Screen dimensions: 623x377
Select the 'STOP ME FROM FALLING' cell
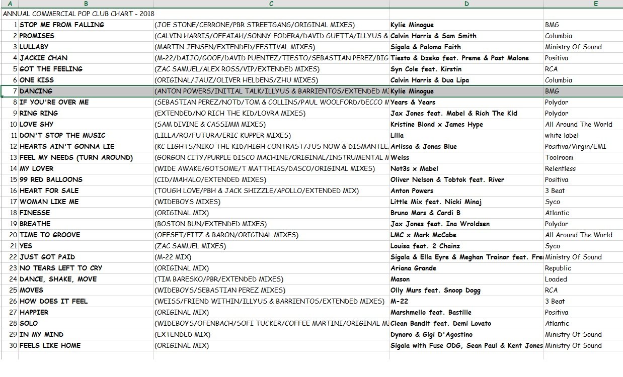(x=86, y=25)
